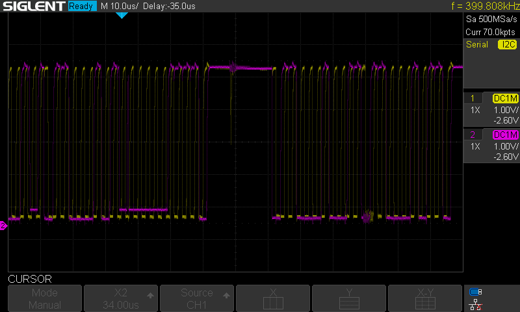The image size is (520, 312).
Task: Click the Serial label
Action: pos(477,44)
